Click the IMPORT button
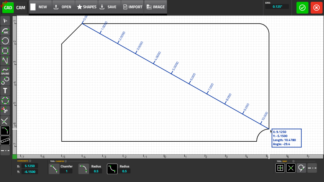The width and height of the screenshot is (324, 182). pos(132,7)
